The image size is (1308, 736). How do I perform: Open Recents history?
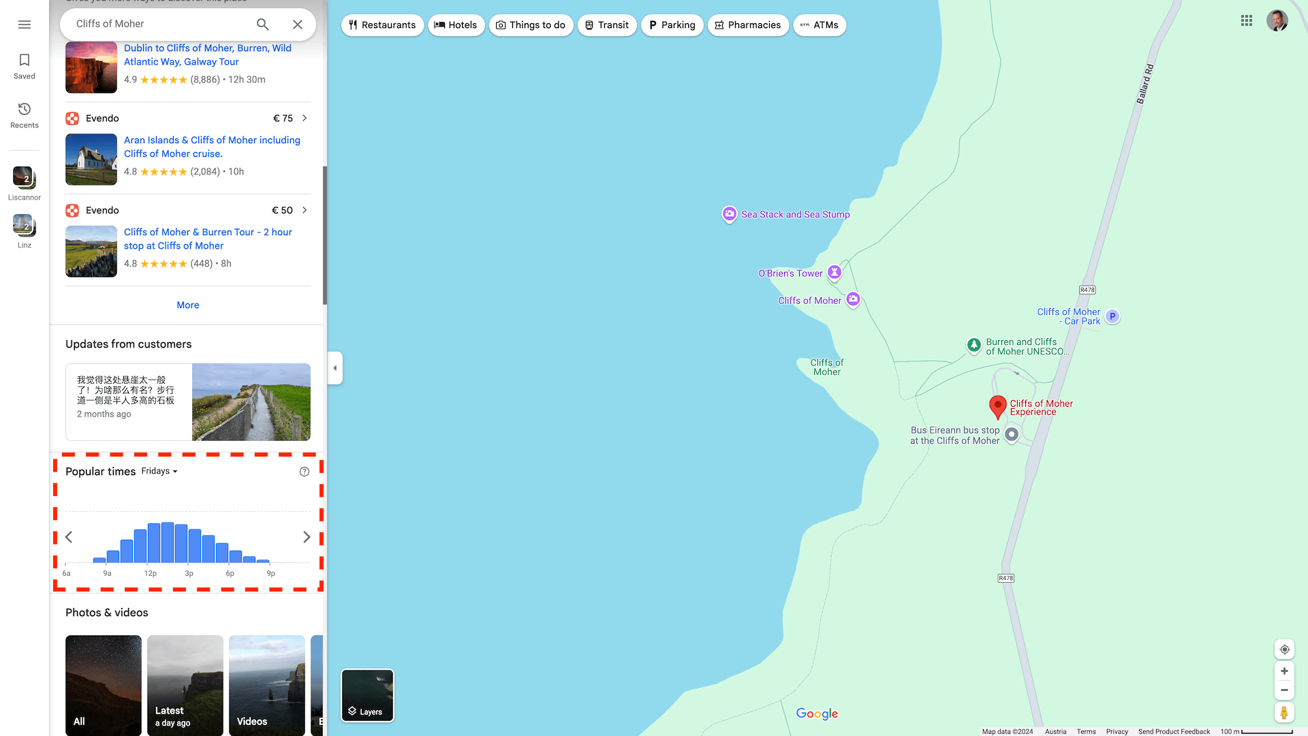(25, 116)
